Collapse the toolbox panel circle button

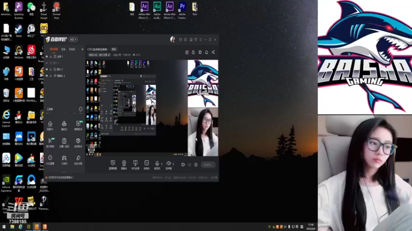click(x=81, y=109)
